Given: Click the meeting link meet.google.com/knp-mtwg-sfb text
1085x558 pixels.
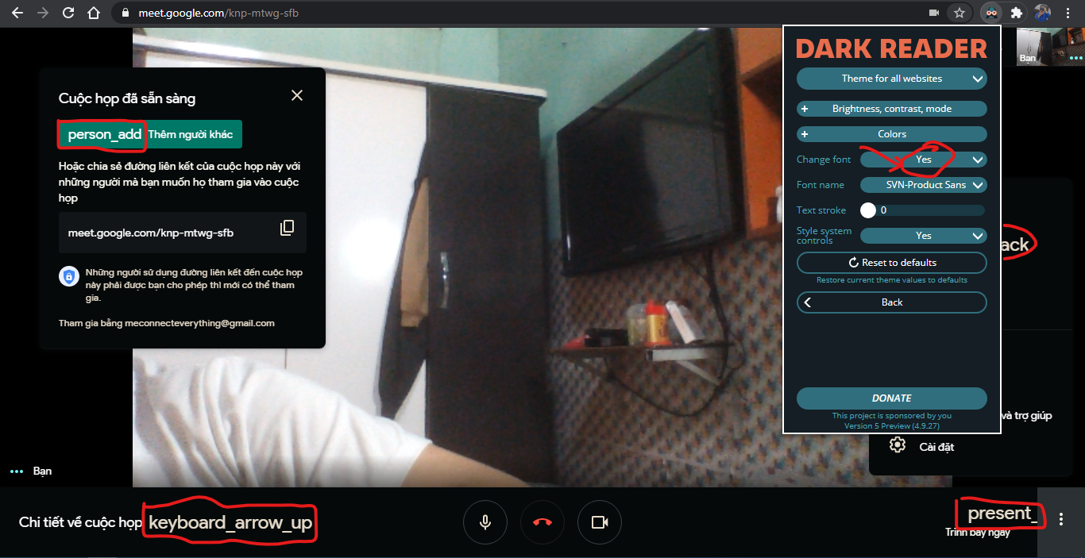Looking at the screenshot, I should [151, 233].
